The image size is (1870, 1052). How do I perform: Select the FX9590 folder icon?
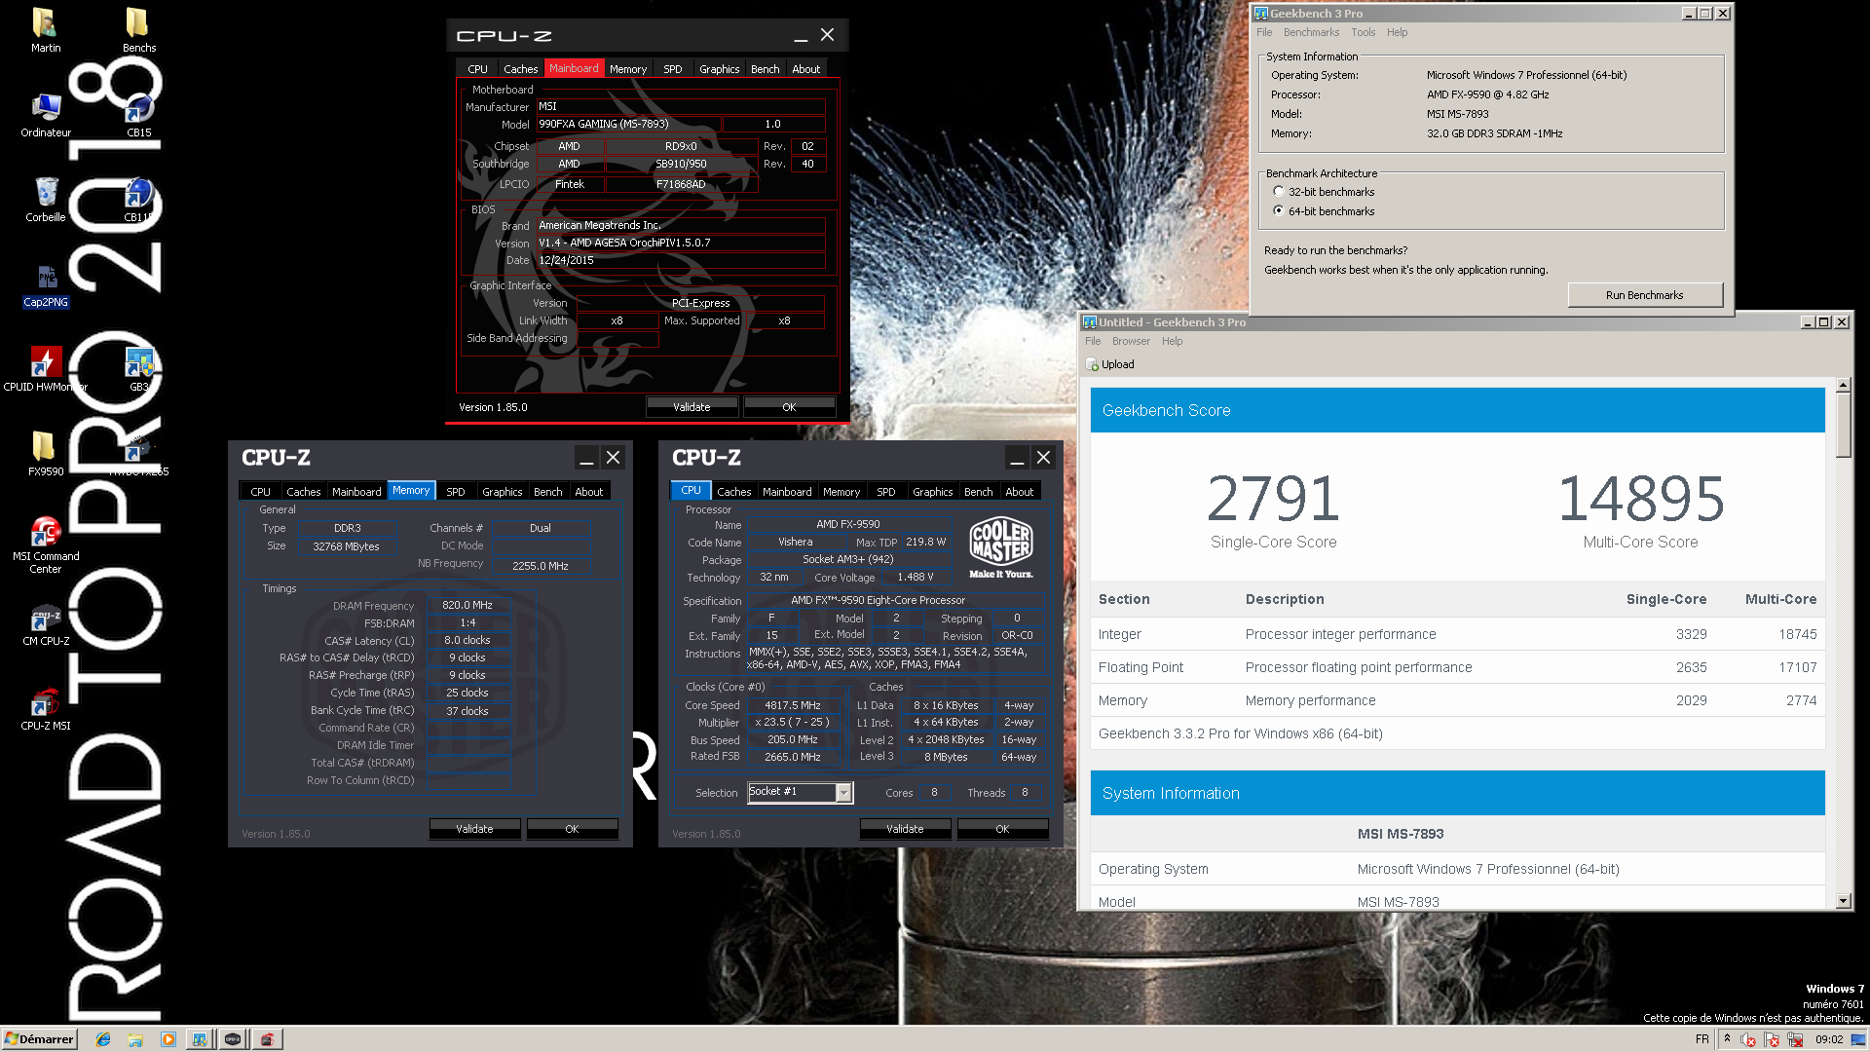45,454
